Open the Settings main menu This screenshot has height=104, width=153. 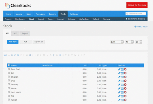click(74, 14)
